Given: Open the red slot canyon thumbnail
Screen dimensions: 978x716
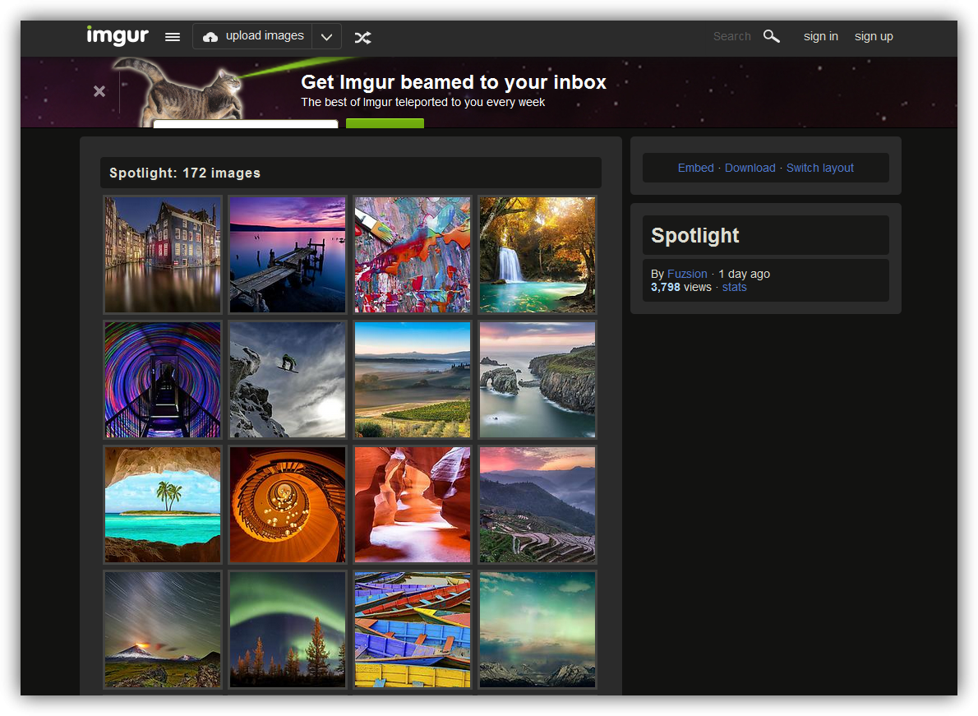Looking at the screenshot, I should [413, 504].
